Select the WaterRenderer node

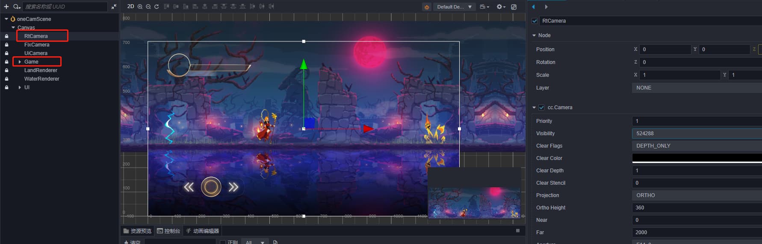[x=41, y=79]
